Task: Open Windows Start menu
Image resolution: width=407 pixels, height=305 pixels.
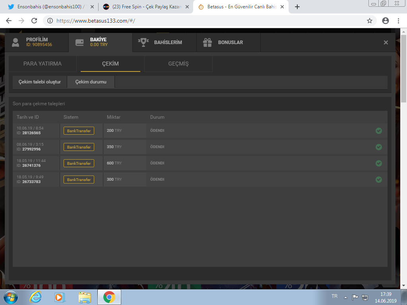Action: tap(10, 297)
